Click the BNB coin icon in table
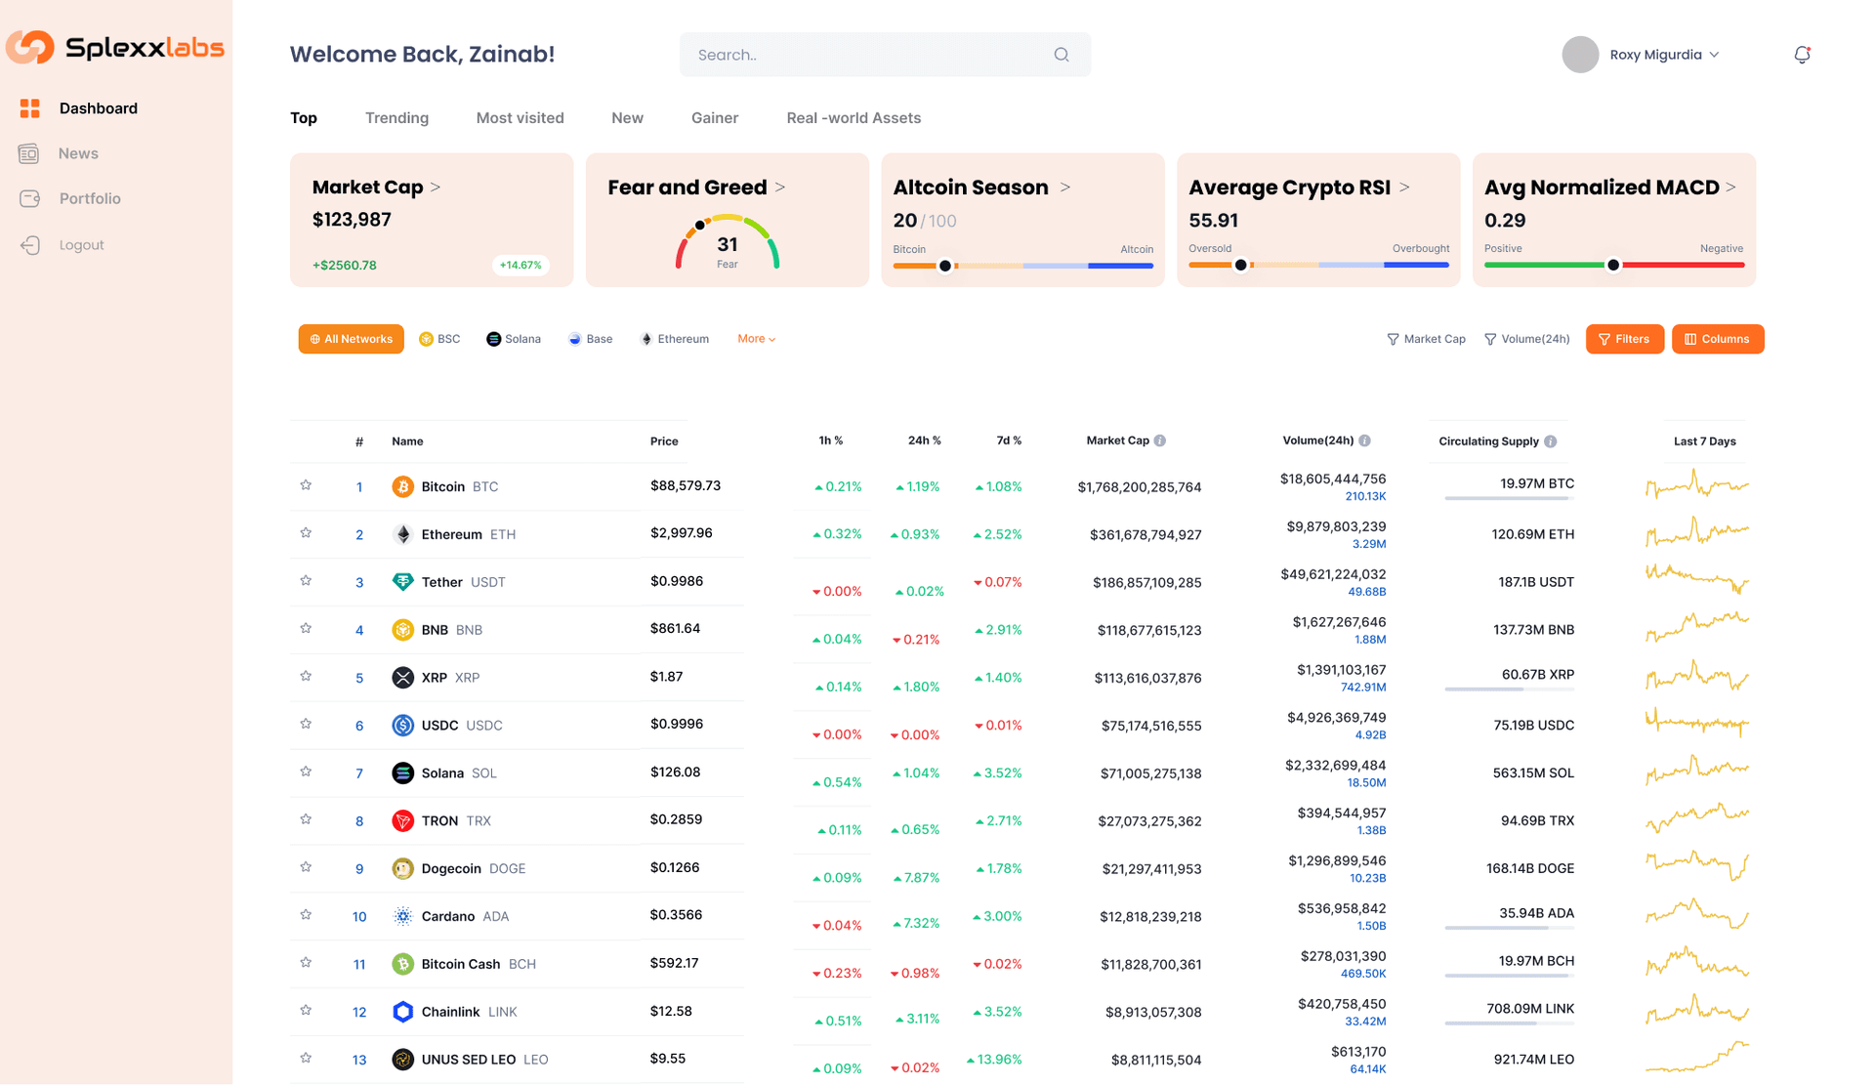Screen dimensions: 1875x1086 coord(402,630)
